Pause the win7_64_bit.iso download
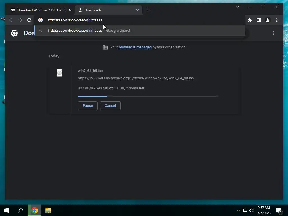 click(88, 106)
